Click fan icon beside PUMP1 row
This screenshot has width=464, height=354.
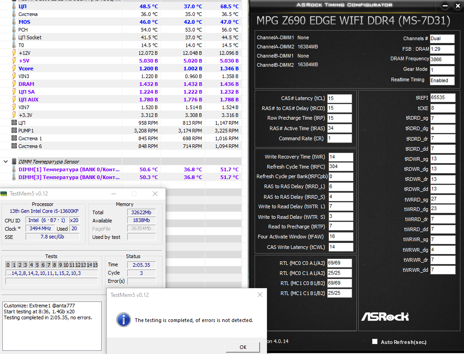point(14,130)
